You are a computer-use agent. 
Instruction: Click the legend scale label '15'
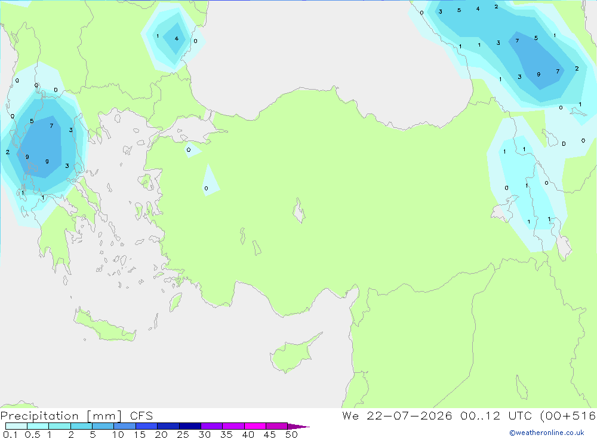click(x=140, y=434)
